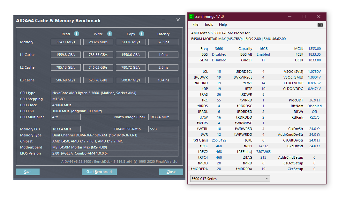Open the Help menu in ZenTimings
Image resolution: width=353 pixels, height=200 pixels.
click(x=223, y=24)
